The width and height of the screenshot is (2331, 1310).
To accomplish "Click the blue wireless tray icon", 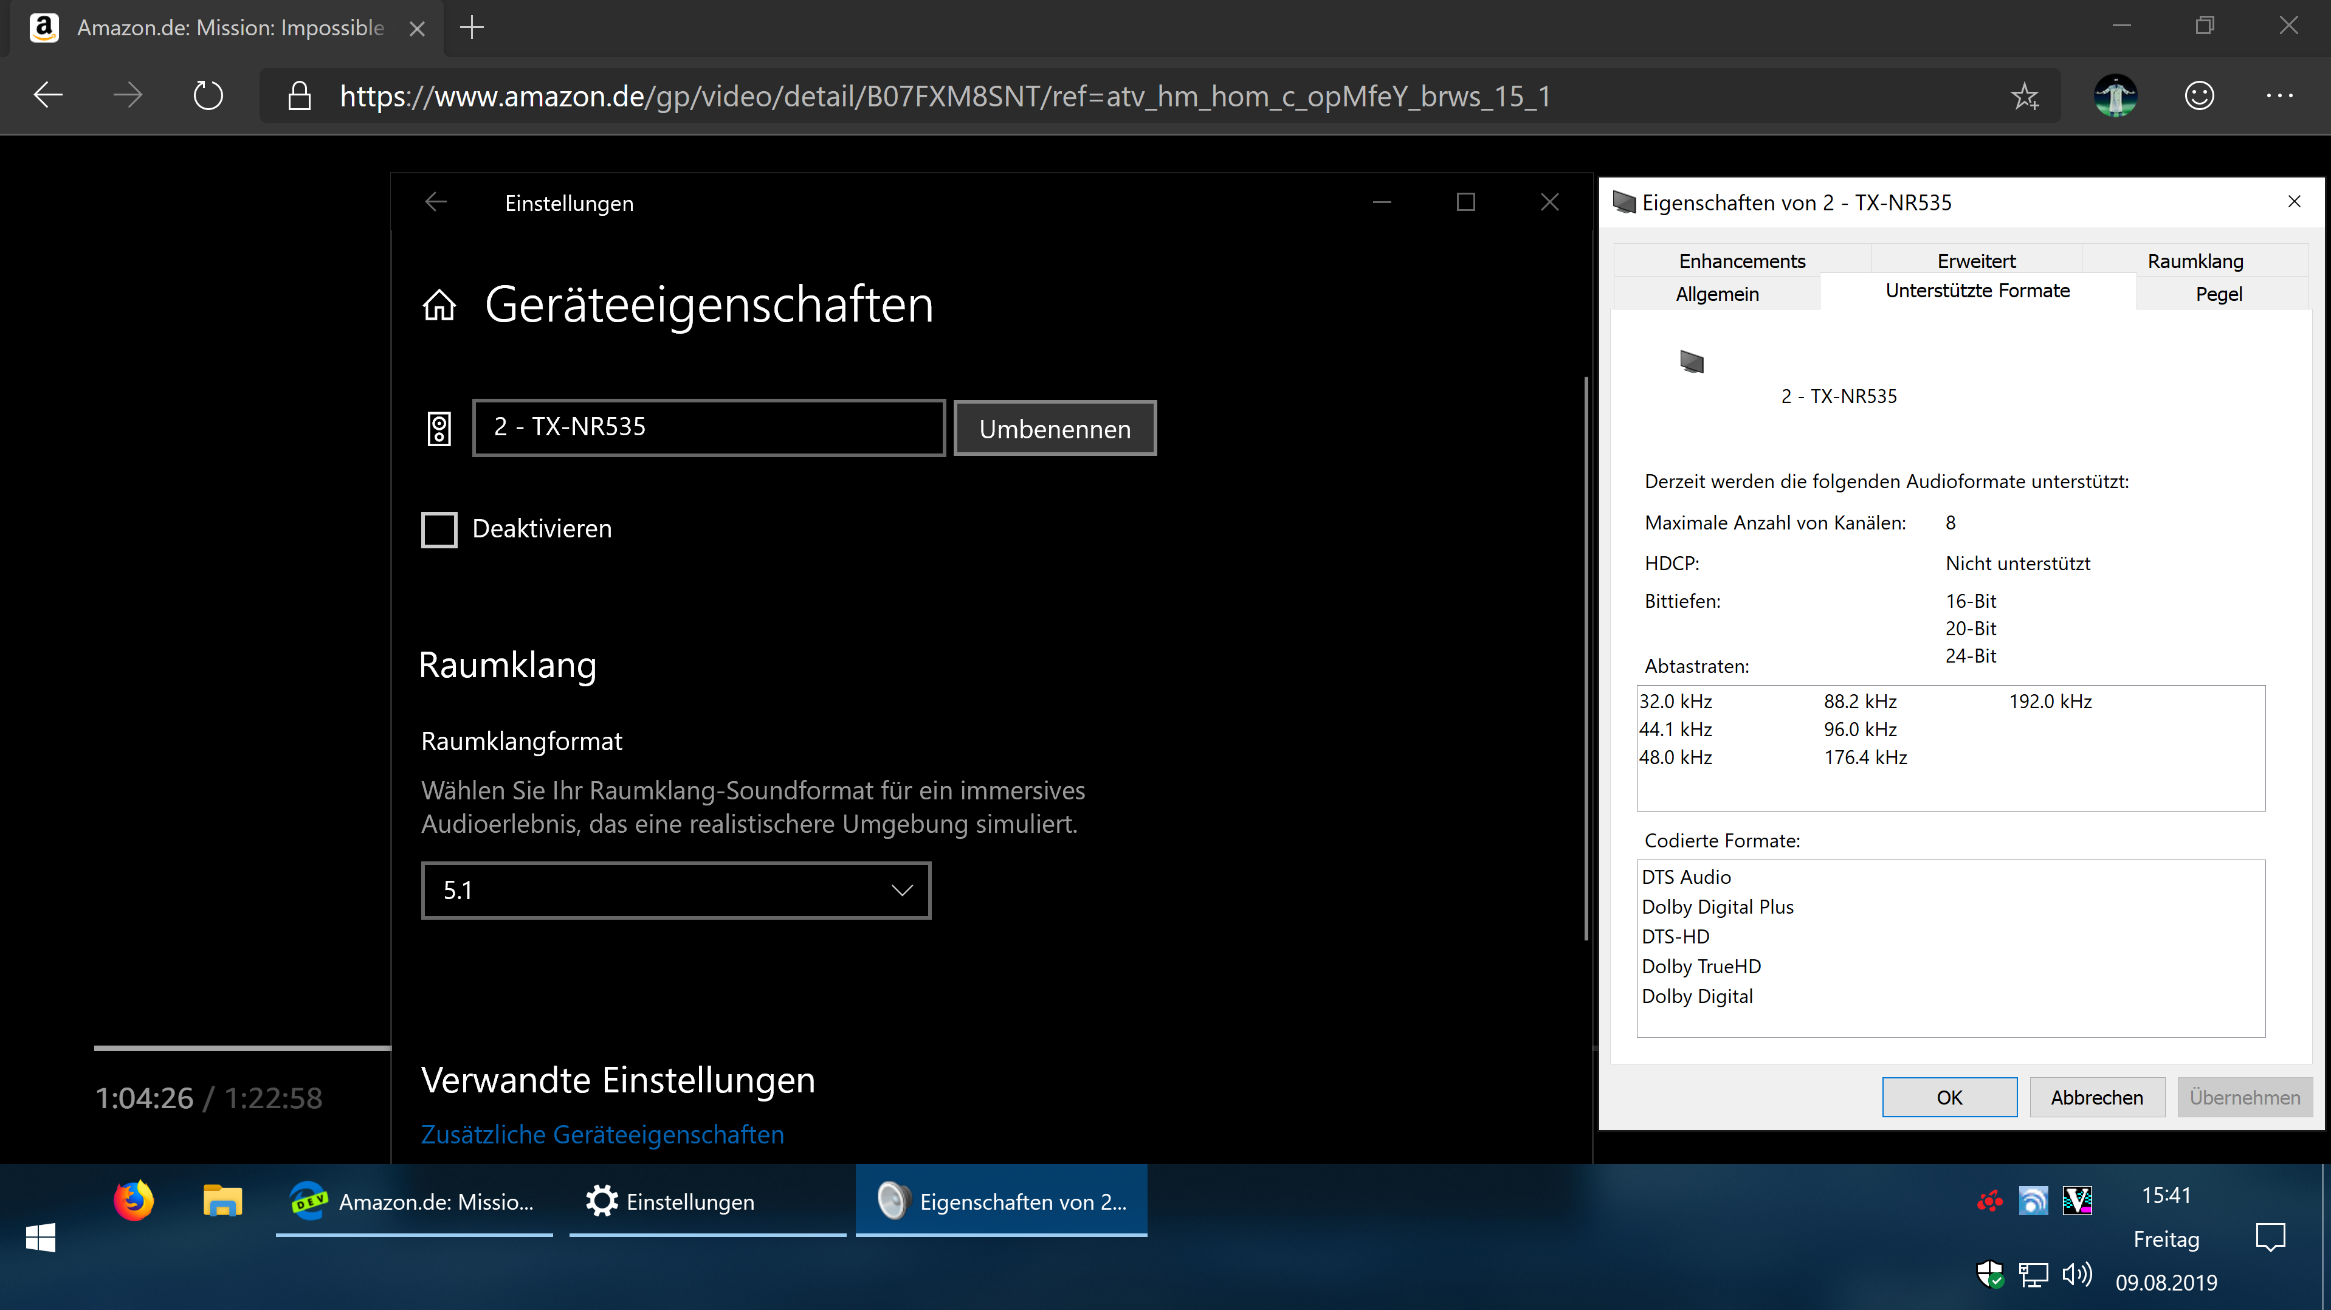I will point(2033,1201).
